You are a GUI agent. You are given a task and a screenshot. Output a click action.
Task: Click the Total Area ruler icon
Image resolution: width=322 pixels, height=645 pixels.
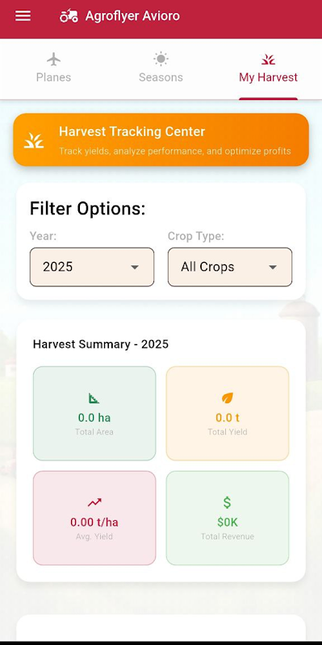tap(94, 398)
